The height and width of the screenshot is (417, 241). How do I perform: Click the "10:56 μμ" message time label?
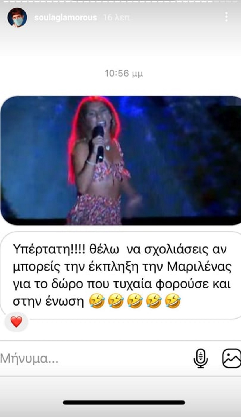[124, 74]
